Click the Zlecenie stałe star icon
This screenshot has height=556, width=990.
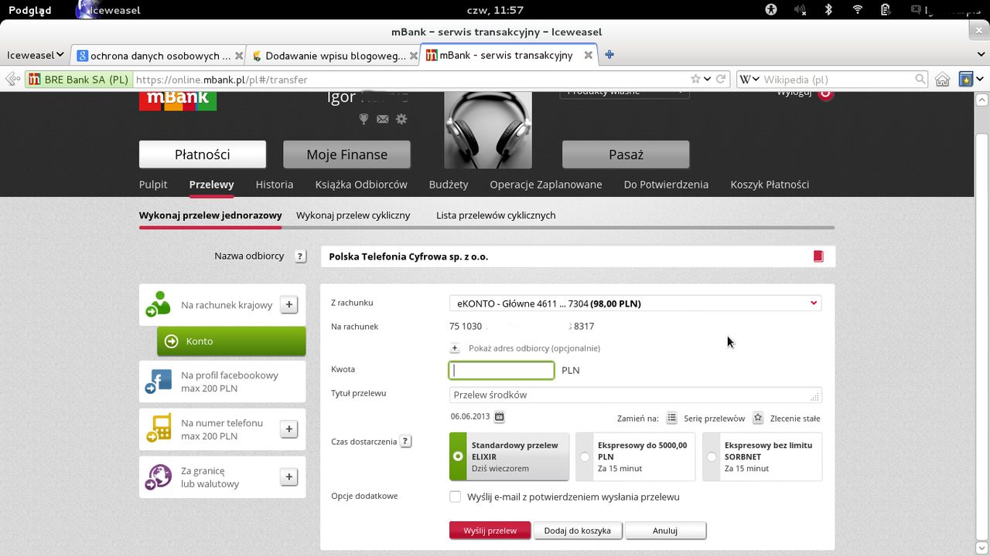click(x=758, y=418)
